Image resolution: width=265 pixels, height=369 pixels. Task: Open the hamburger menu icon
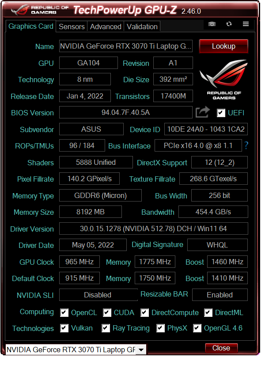click(x=246, y=24)
